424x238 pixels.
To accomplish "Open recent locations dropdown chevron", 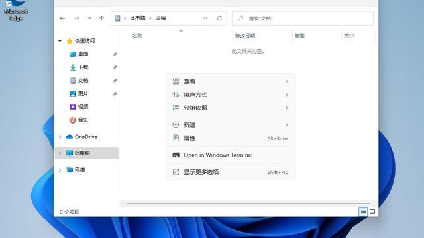I will [x=89, y=19].
